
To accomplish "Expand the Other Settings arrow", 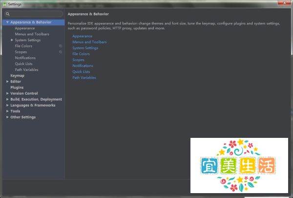I will point(7,117).
